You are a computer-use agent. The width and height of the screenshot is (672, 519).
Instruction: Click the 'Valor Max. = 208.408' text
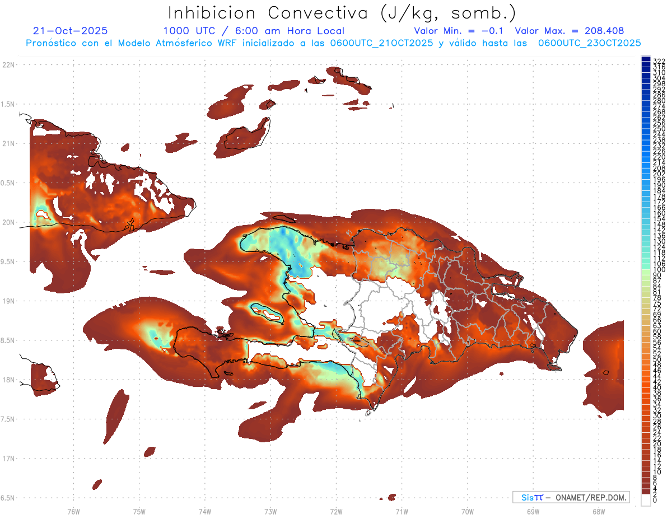(x=570, y=31)
